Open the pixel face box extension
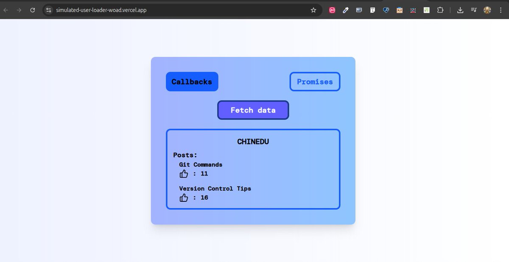Viewport: 509px width, 262px height. pyautogui.click(x=400, y=10)
